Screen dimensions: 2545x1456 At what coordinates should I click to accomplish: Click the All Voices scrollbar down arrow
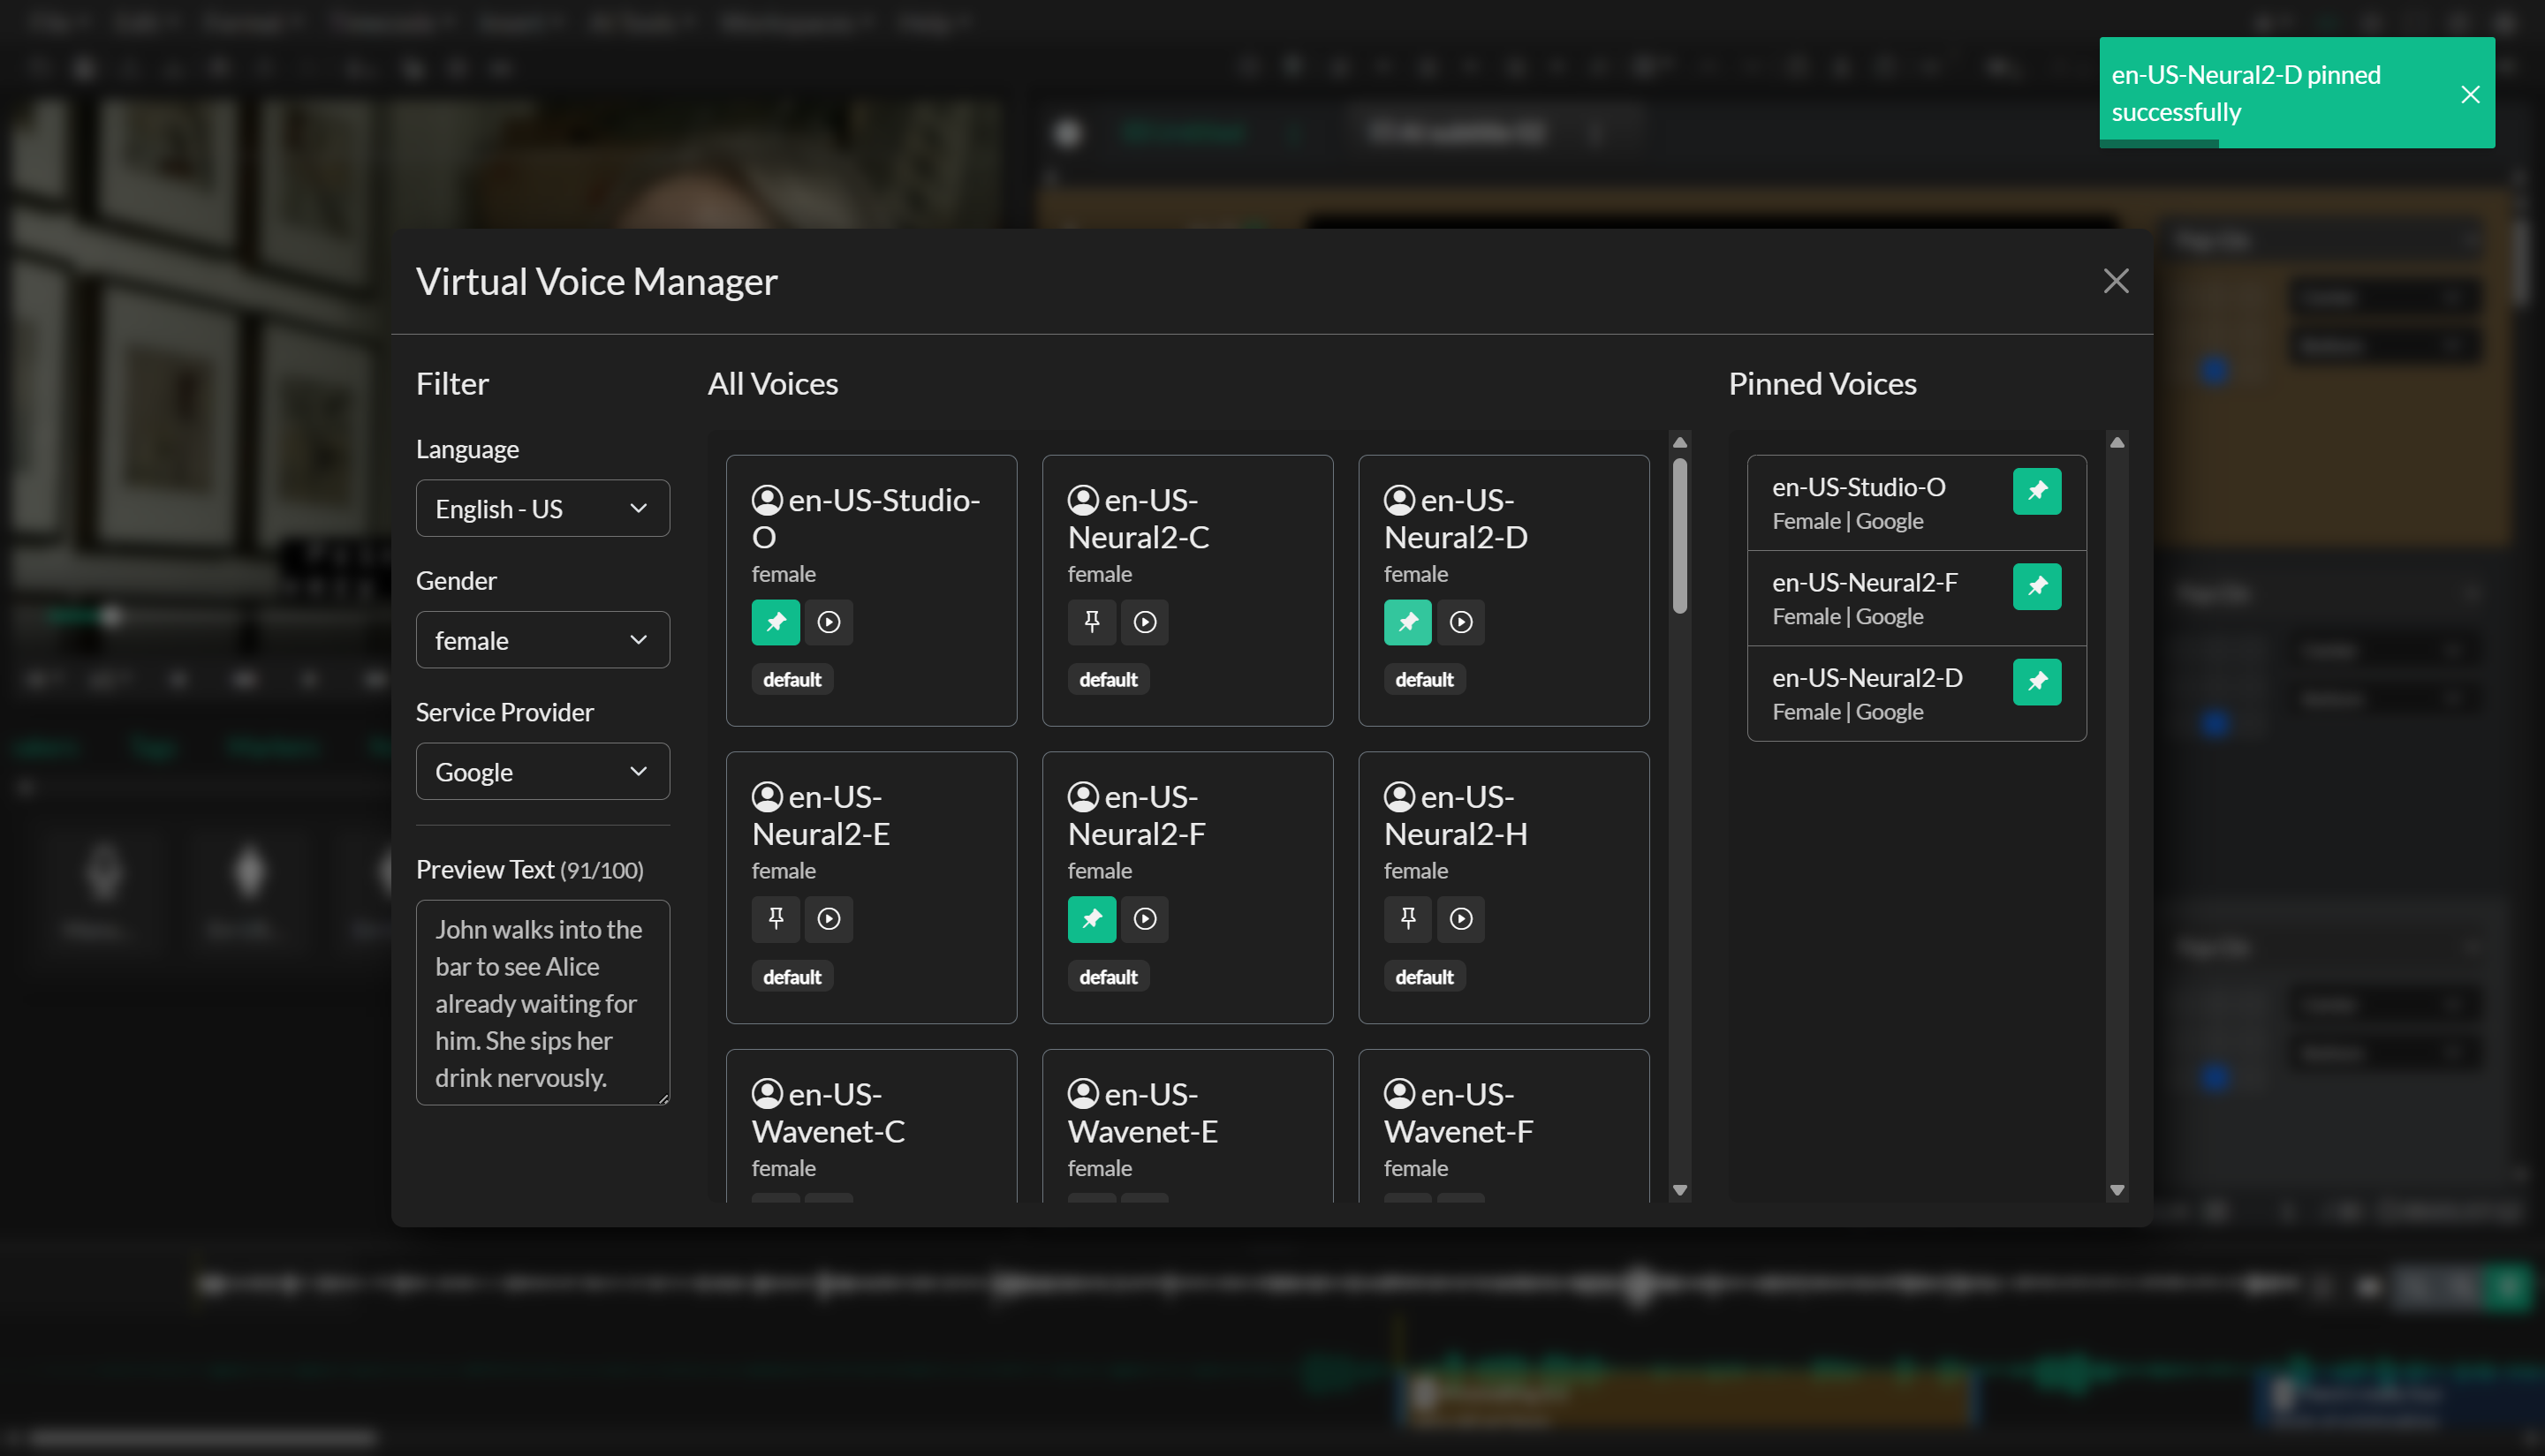click(x=1678, y=1189)
